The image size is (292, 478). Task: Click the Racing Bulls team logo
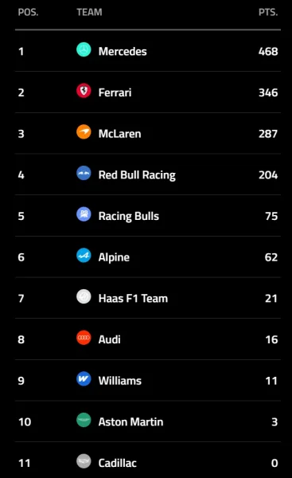tap(84, 214)
